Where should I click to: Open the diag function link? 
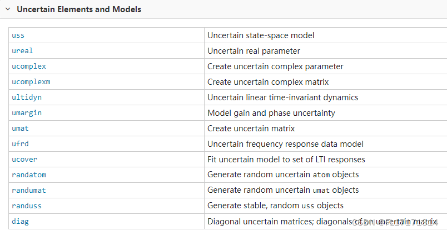20,222
